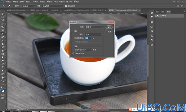Screen dimensions: 186x112
Task: Close the fill path dialog with red X
Action: [x=111, y=22]
